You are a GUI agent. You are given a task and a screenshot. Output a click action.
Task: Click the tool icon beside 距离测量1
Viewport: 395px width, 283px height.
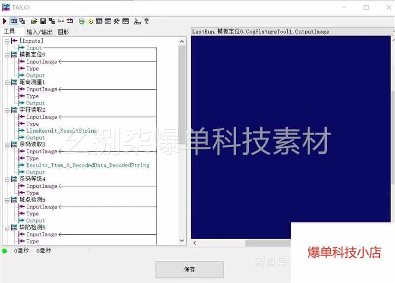(14, 82)
